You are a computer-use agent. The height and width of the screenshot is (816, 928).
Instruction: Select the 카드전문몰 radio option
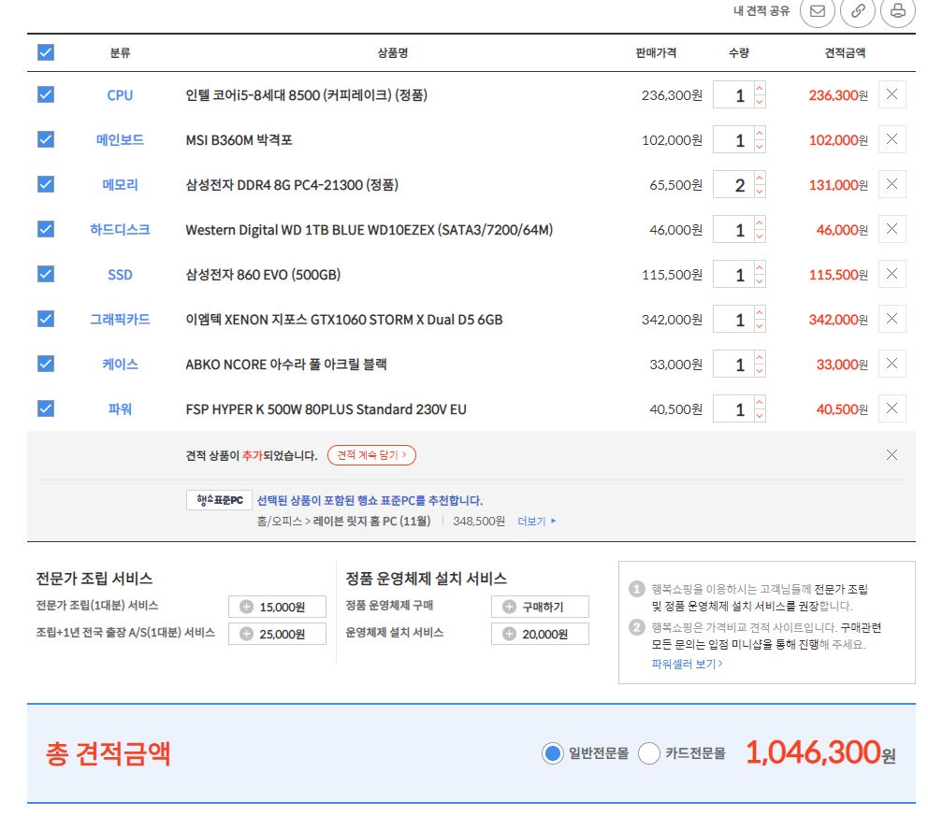coord(649,754)
